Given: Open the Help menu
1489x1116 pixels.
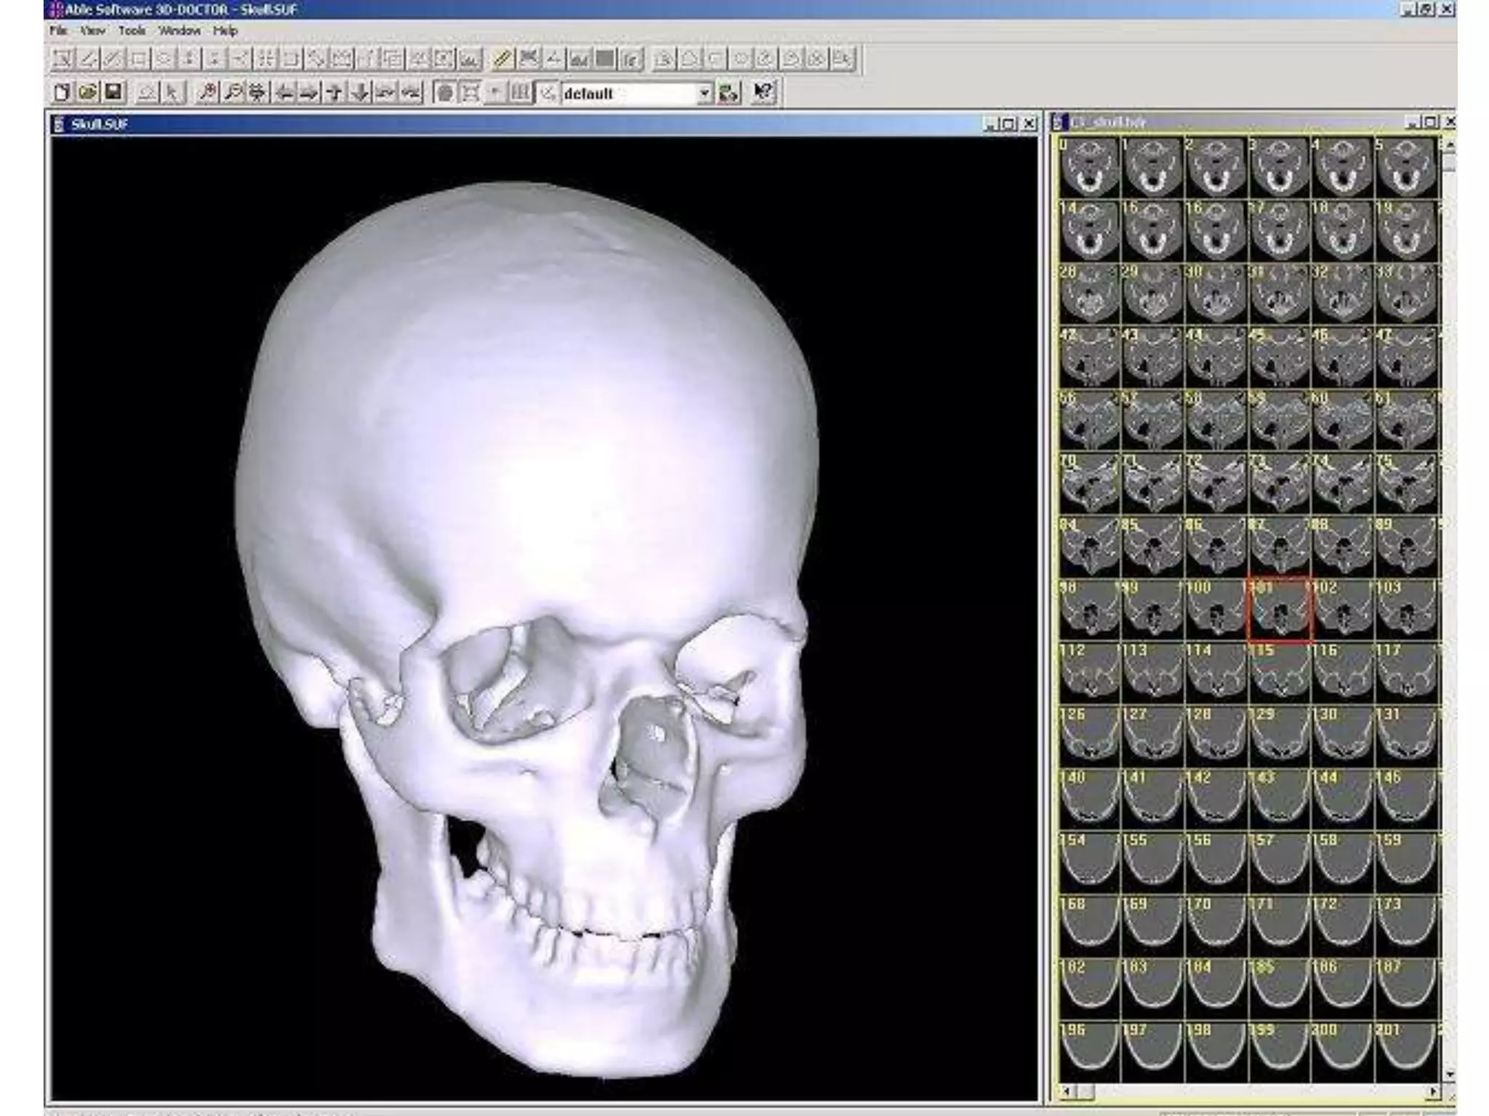Looking at the screenshot, I should click(x=225, y=31).
